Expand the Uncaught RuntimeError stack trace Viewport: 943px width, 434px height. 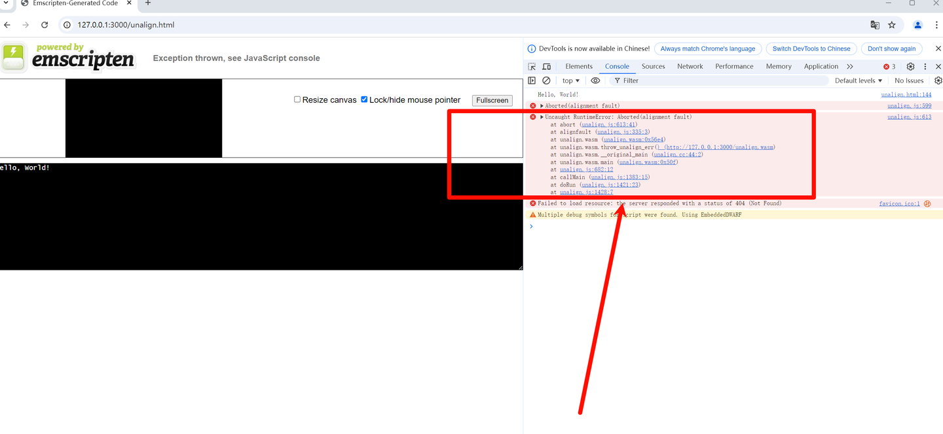coord(541,117)
